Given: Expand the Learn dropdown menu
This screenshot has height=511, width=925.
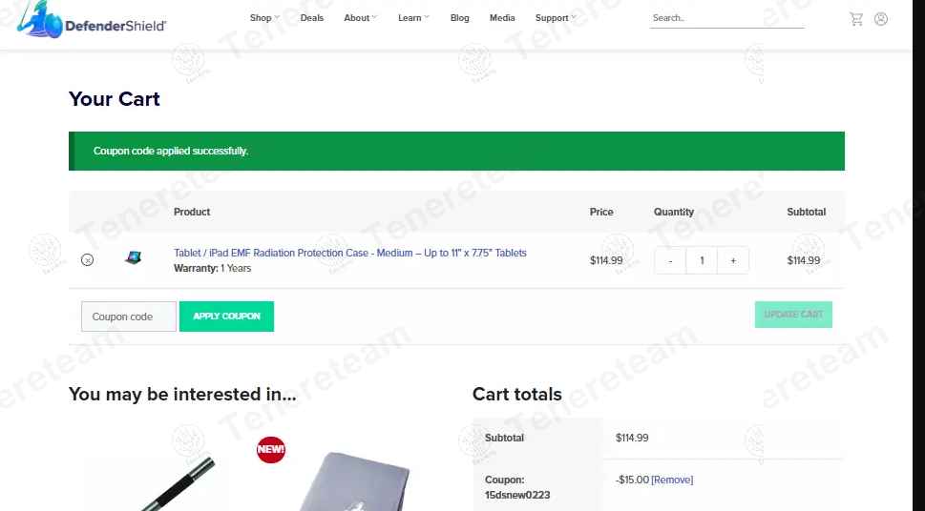Looking at the screenshot, I should click(x=413, y=18).
